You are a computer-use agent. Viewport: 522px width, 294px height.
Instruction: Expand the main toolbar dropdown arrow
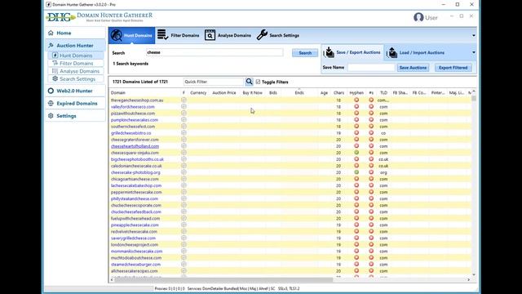coord(473,36)
